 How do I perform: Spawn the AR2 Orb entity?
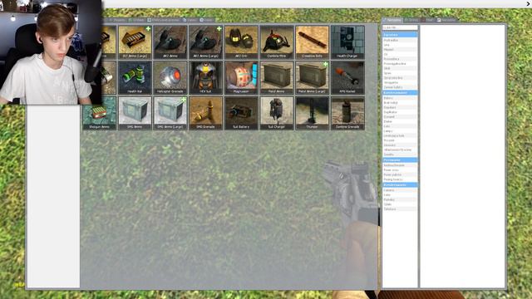pyautogui.click(x=241, y=42)
